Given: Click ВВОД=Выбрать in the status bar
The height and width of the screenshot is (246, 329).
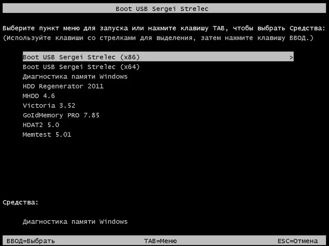Looking at the screenshot, I should click(29, 241).
